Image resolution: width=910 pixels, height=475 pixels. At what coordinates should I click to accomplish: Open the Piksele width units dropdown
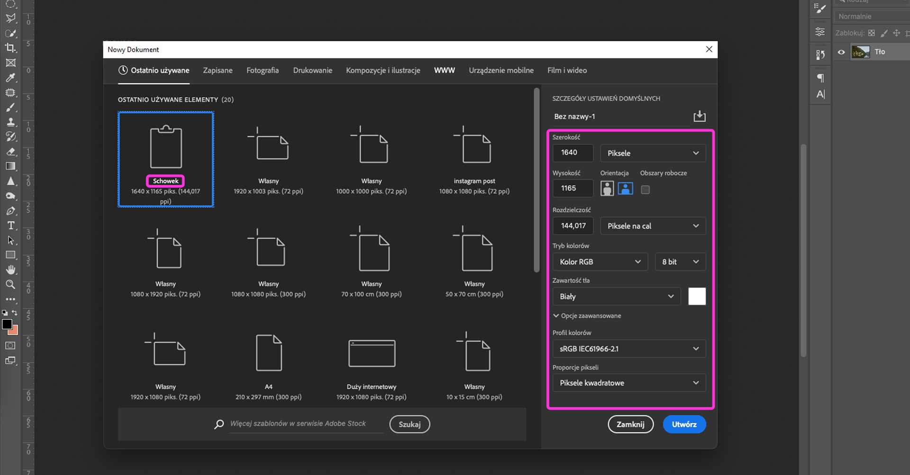click(x=653, y=153)
